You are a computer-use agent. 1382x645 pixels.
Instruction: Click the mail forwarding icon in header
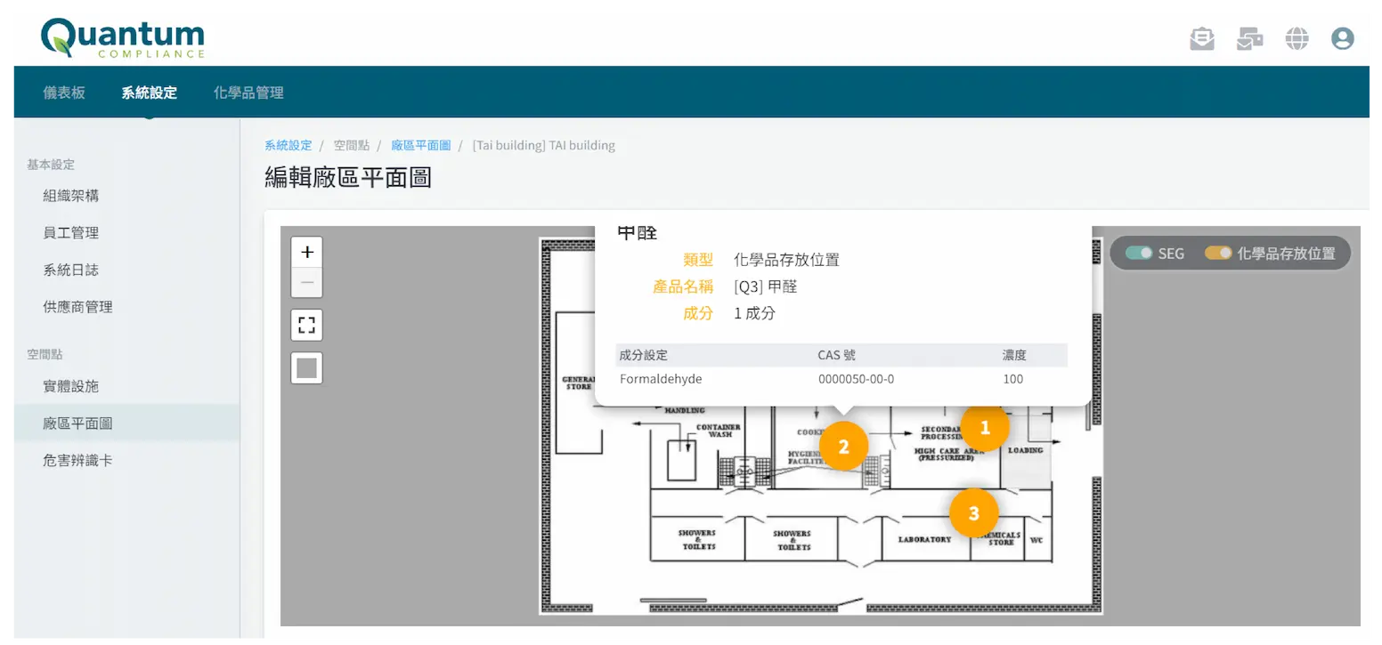1249,38
